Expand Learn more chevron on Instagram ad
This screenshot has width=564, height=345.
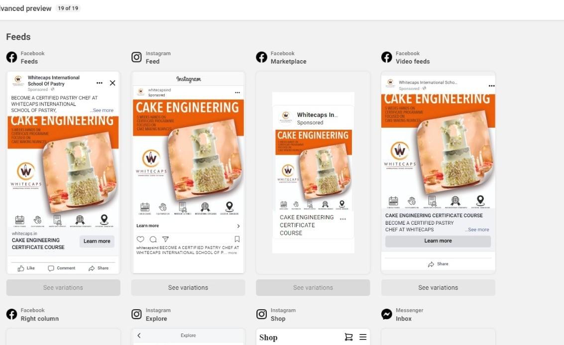pyautogui.click(x=238, y=226)
